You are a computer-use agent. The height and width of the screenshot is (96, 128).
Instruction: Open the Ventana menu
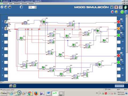(31, 3)
